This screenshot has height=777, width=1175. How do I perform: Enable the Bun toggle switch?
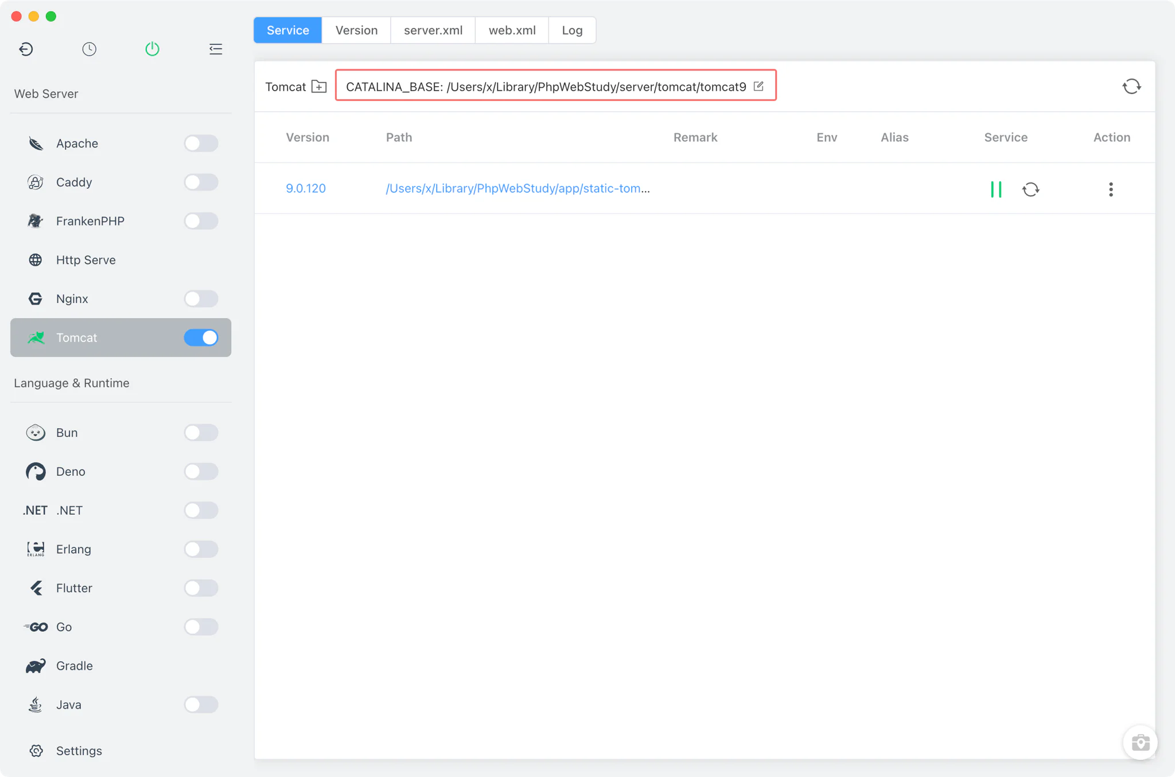[201, 433]
